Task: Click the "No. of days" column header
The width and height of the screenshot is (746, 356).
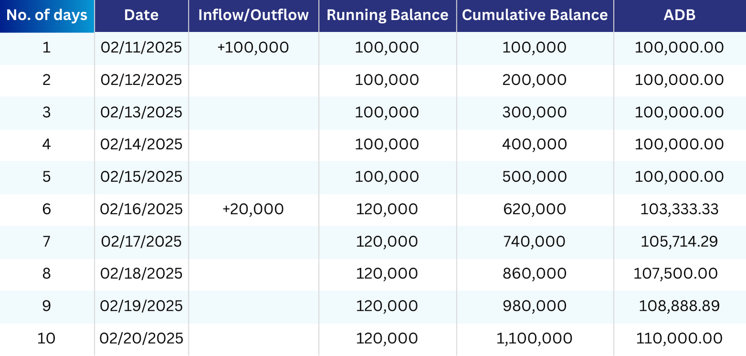Action: click(x=47, y=15)
